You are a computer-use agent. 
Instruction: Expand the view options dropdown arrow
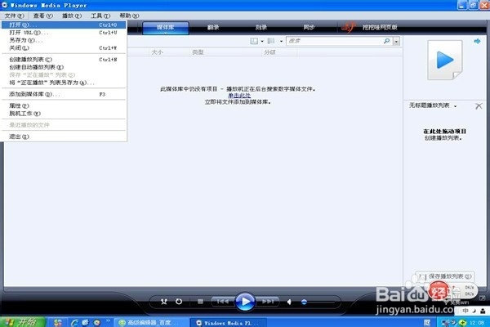pyautogui.click(x=281, y=41)
